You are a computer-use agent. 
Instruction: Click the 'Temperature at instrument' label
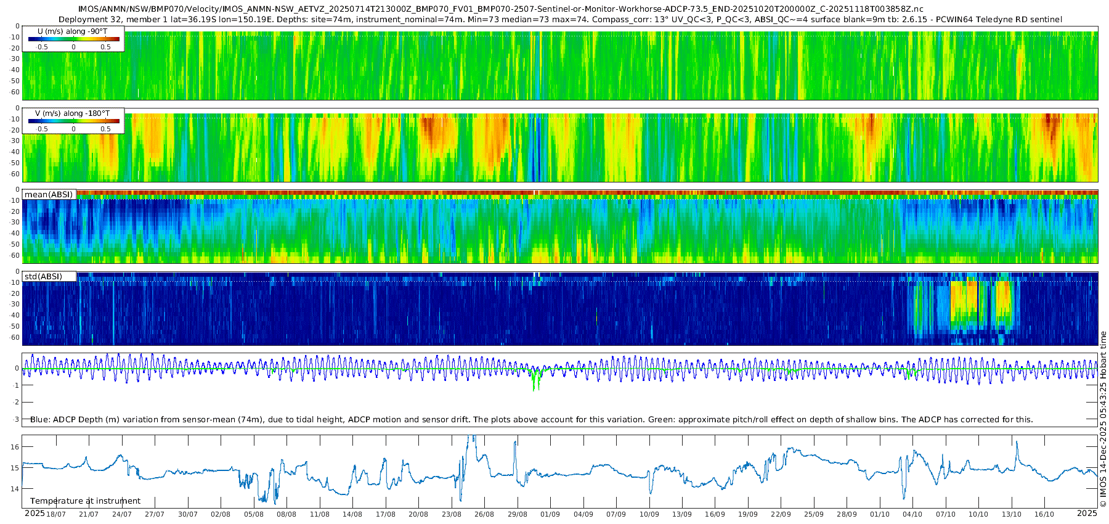[85, 501]
